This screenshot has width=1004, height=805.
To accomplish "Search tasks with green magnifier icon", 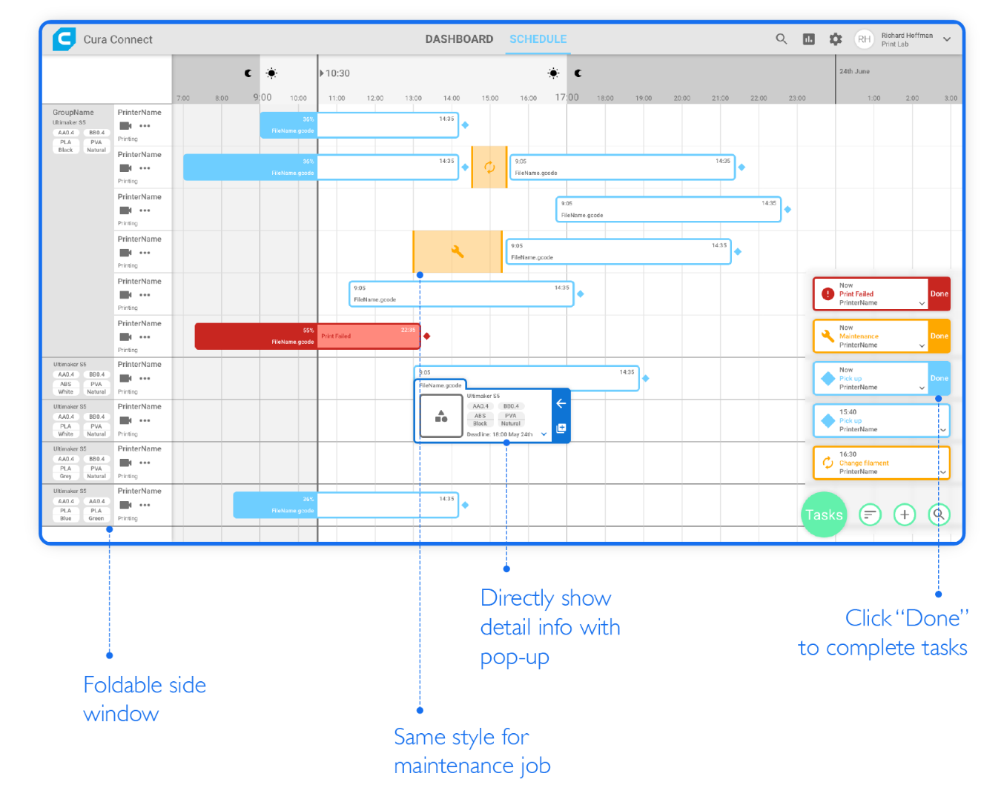I will [x=939, y=514].
